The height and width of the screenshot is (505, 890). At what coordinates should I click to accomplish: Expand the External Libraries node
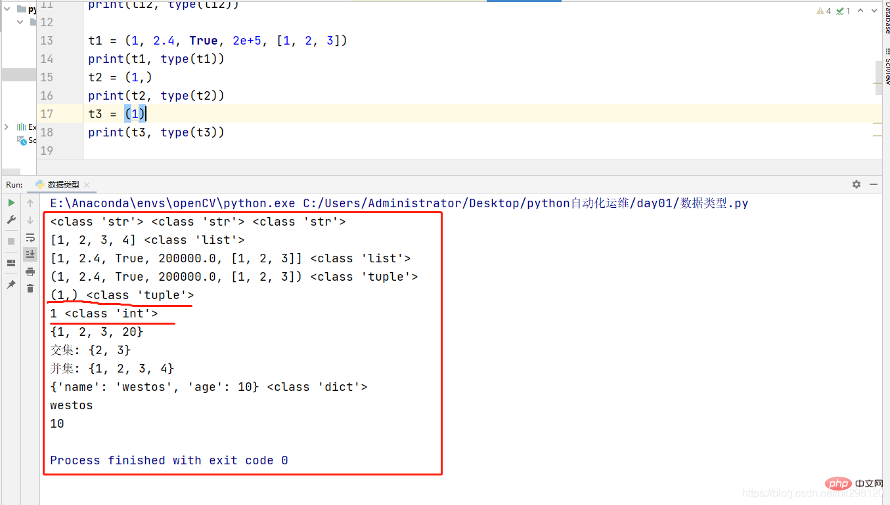pyautogui.click(x=7, y=127)
